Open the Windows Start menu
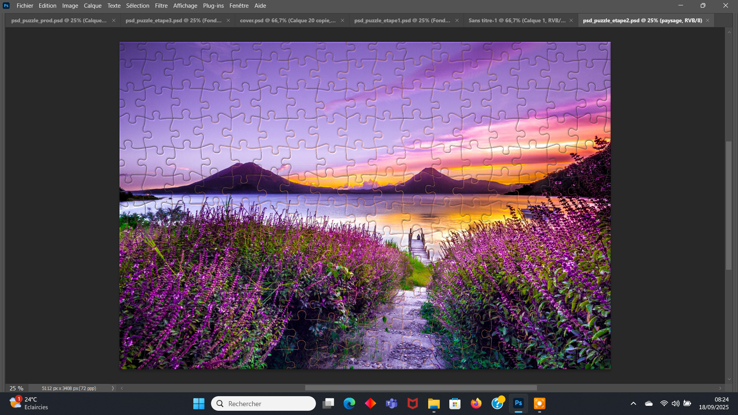Image resolution: width=738 pixels, height=415 pixels. 199,403
